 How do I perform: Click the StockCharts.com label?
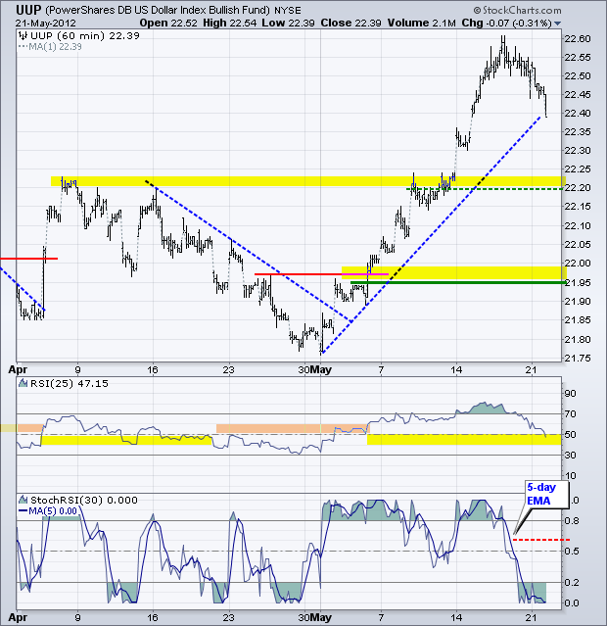click(518, 10)
